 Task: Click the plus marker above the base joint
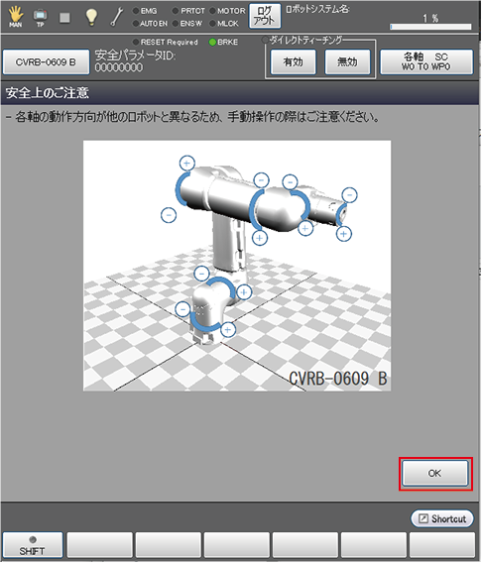244,292
